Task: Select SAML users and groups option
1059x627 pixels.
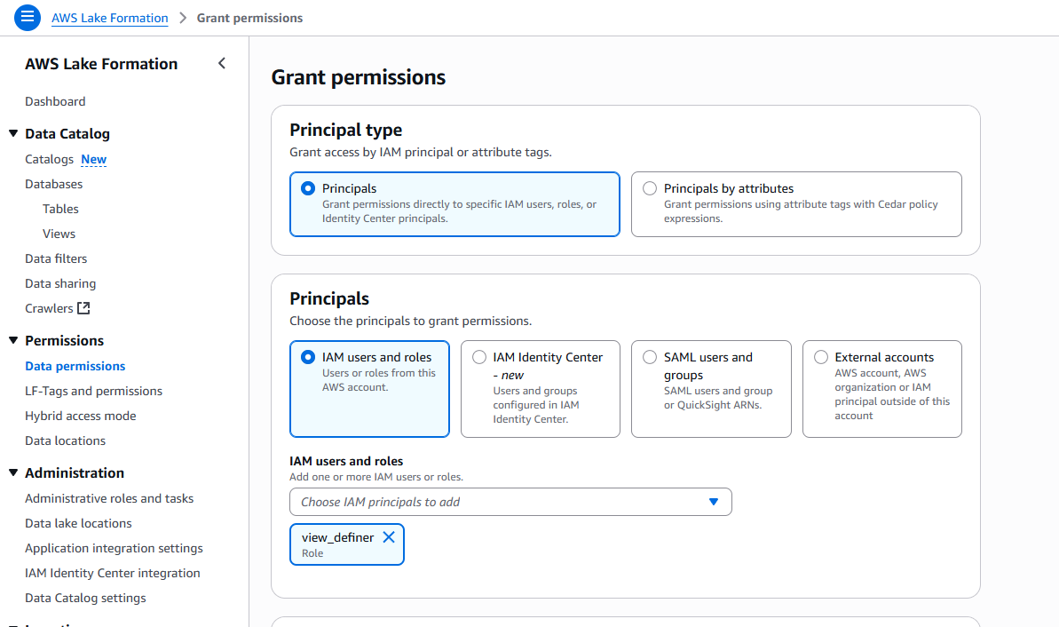Action: (650, 357)
